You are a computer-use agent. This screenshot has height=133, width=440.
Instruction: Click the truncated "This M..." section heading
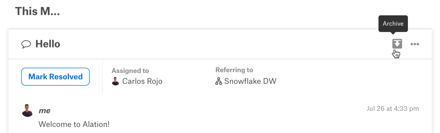tap(37, 11)
